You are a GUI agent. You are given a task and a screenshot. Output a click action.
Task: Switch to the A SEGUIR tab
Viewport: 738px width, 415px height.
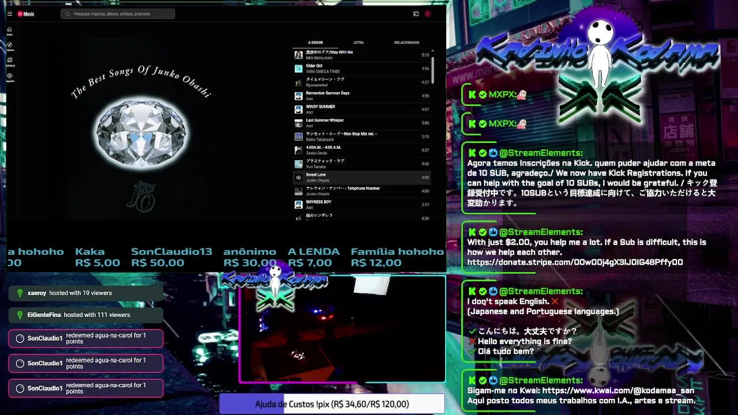click(315, 43)
